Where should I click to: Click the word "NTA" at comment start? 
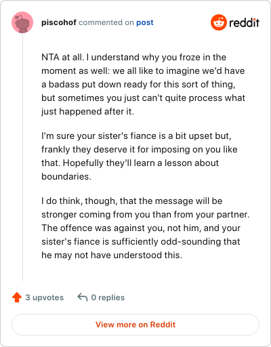(50, 57)
